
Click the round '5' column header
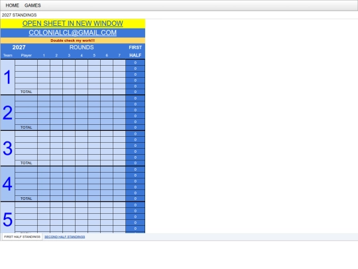click(x=94, y=55)
